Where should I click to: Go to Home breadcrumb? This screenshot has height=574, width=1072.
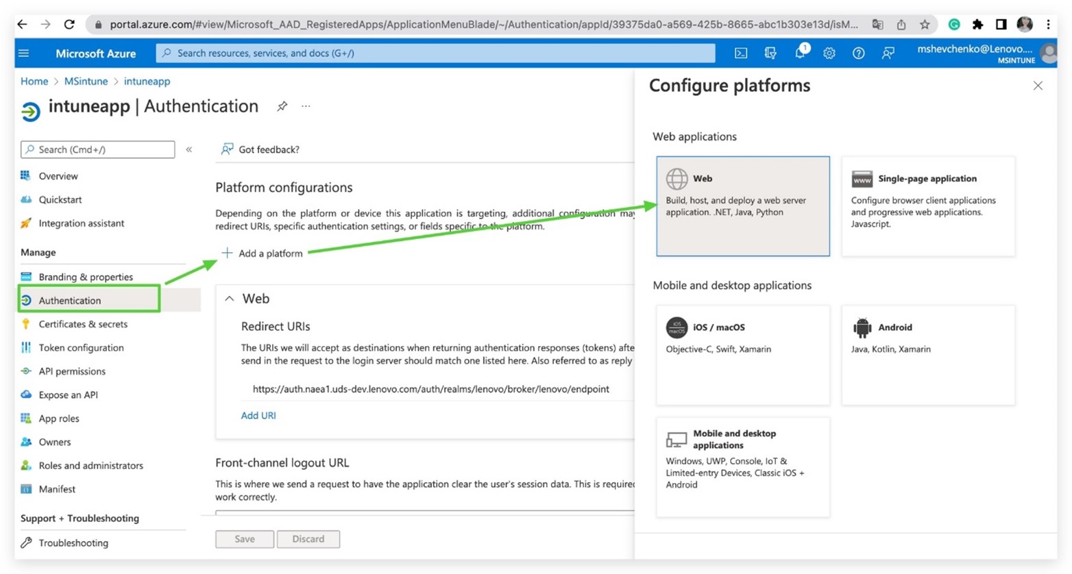click(x=34, y=81)
